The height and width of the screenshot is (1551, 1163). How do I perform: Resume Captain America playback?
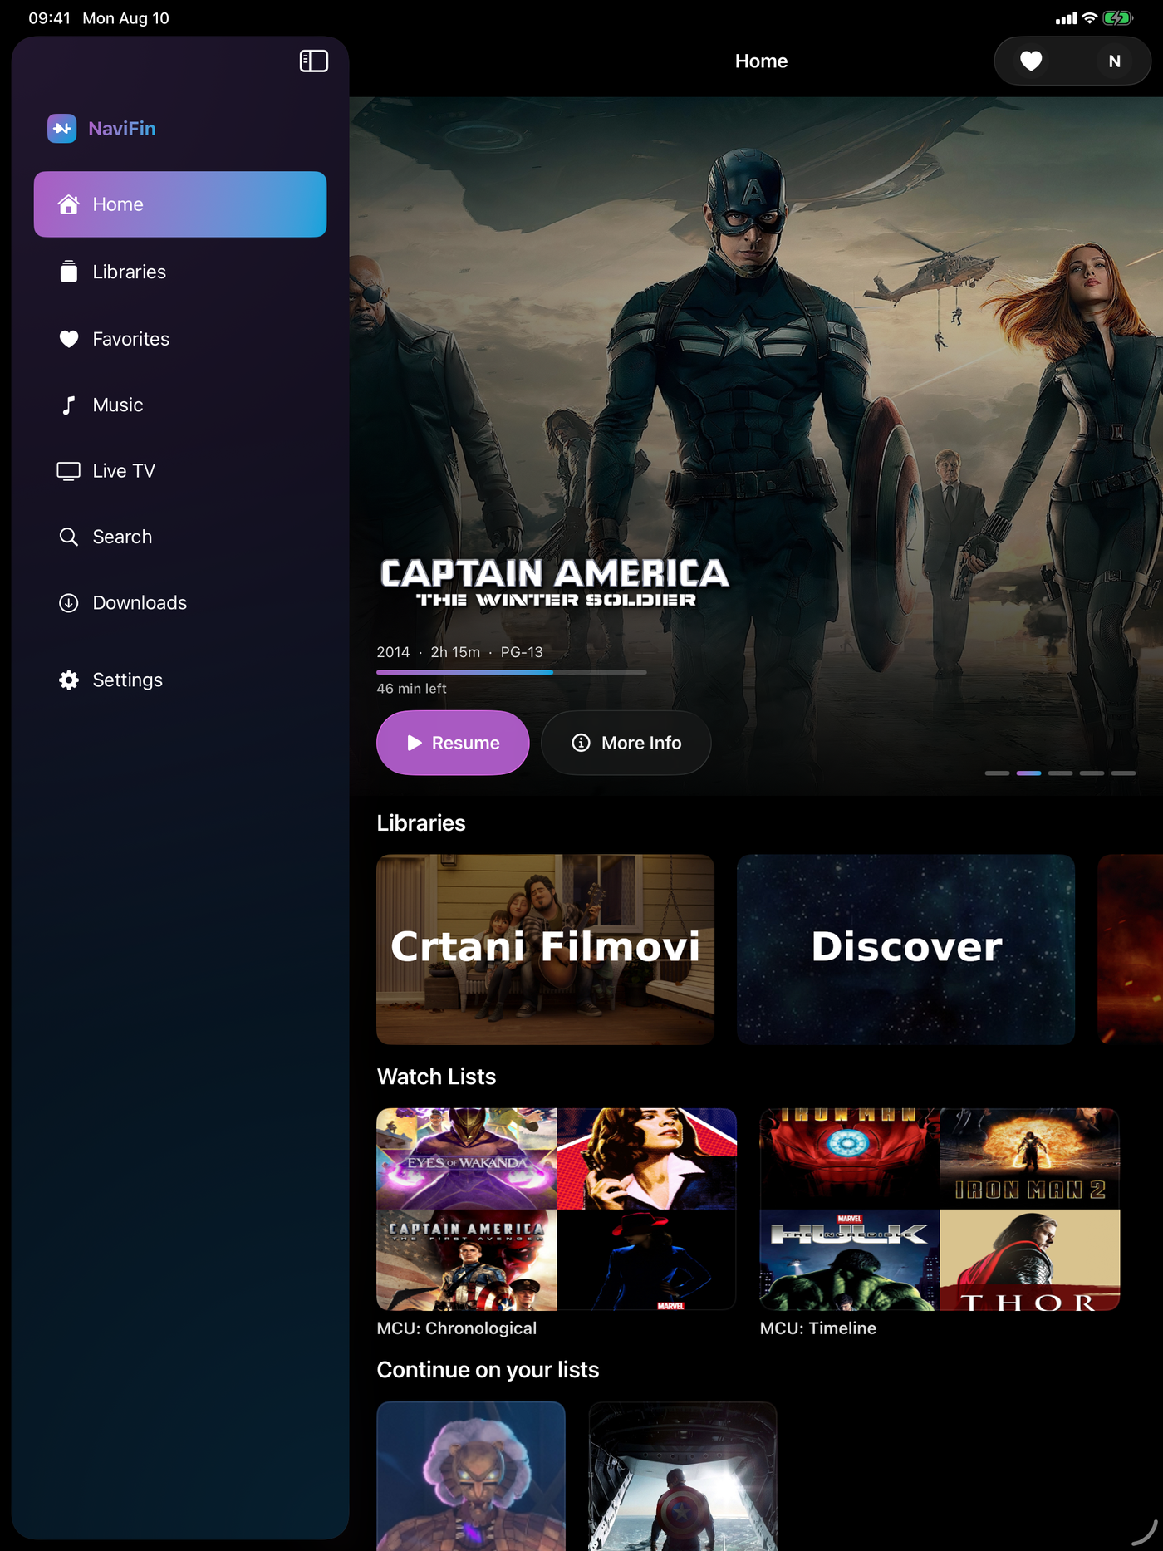click(x=453, y=743)
